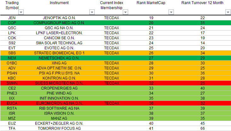Select SUESS MICROTEC NA O.N. cell
Image resolution: width=231 pixels, height=131 pixels.
pyautogui.click(x=59, y=83)
